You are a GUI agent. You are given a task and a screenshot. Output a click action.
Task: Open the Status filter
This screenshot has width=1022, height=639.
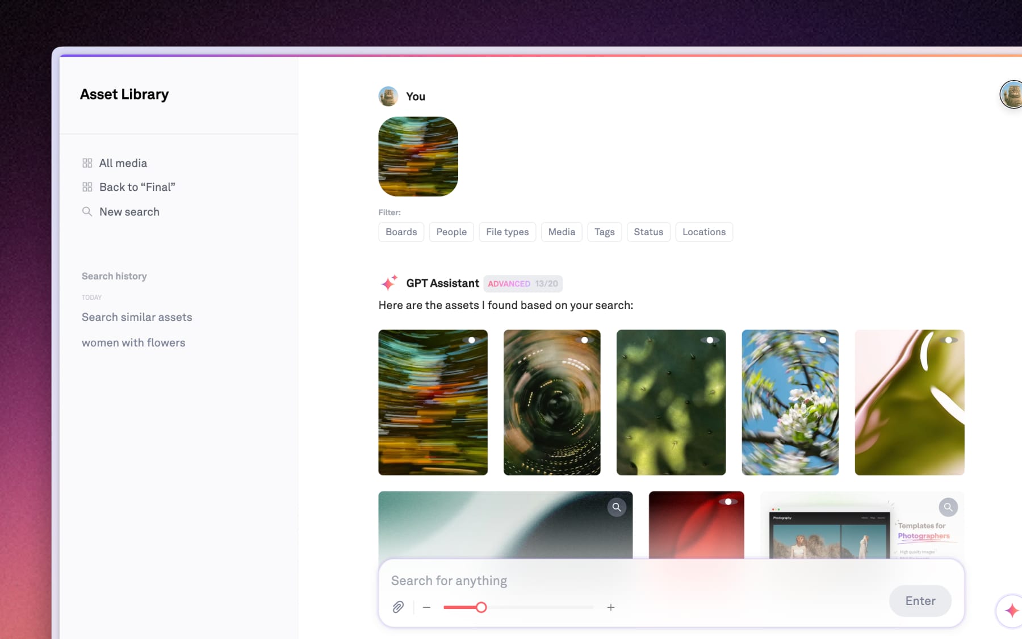tap(648, 232)
